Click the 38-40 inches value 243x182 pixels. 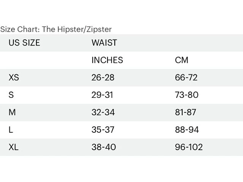[x=104, y=147]
